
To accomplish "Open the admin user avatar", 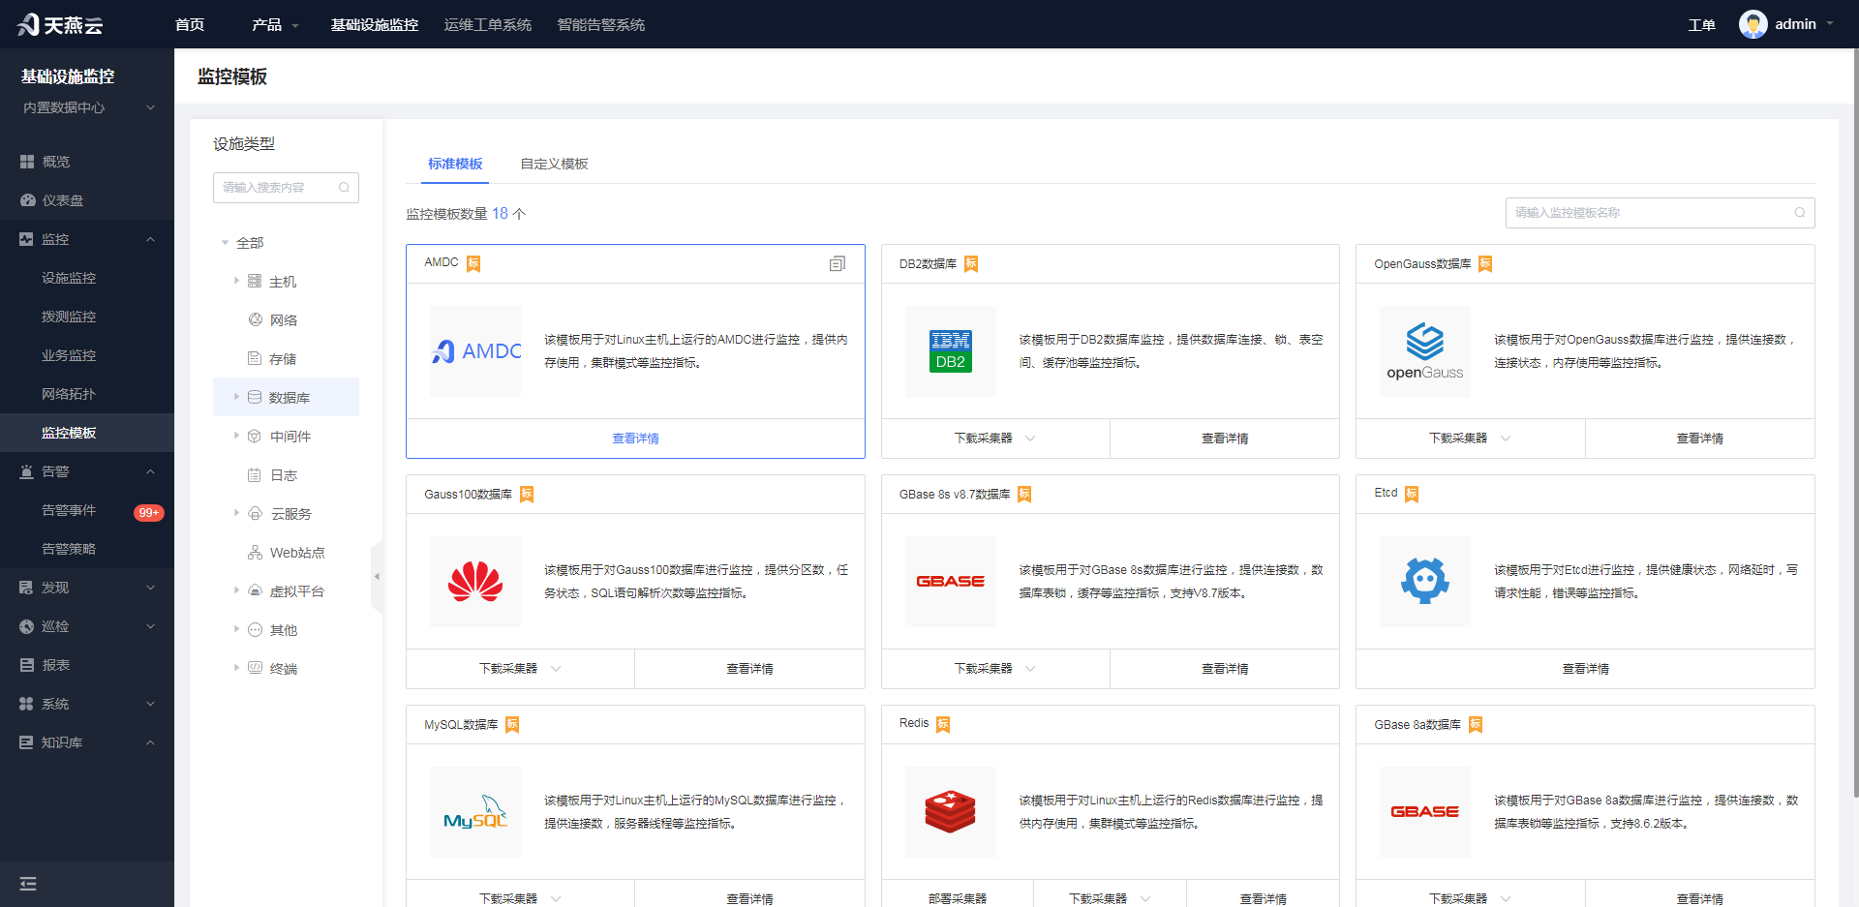I will tap(1752, 24).
